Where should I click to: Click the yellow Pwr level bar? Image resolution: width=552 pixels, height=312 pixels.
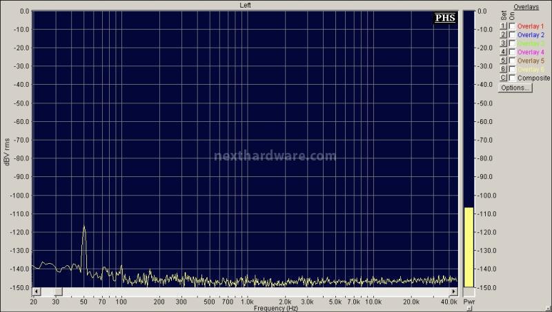pos(469,247)
